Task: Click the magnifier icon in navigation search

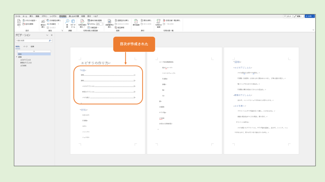Action: pos(50,41)
